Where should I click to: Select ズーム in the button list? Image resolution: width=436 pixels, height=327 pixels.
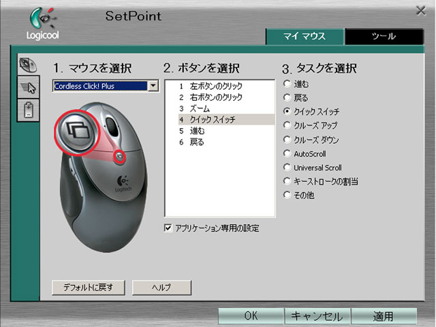[200, 108]
